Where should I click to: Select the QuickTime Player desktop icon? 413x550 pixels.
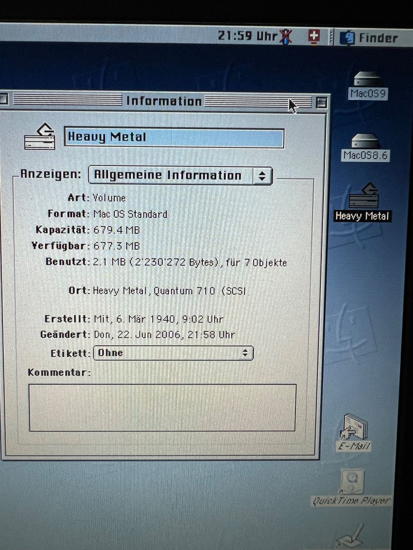[x=353, y=482]
